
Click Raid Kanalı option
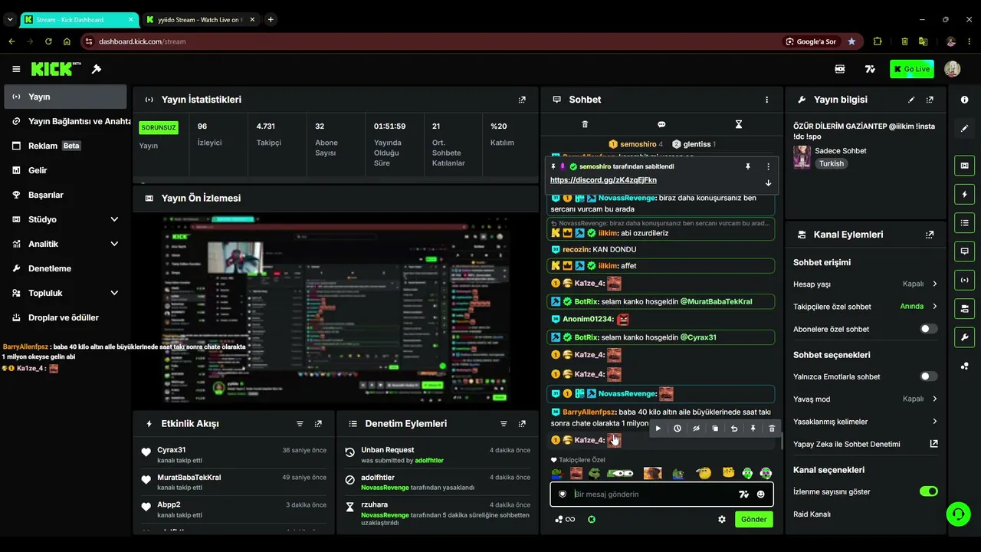point(812,514)
